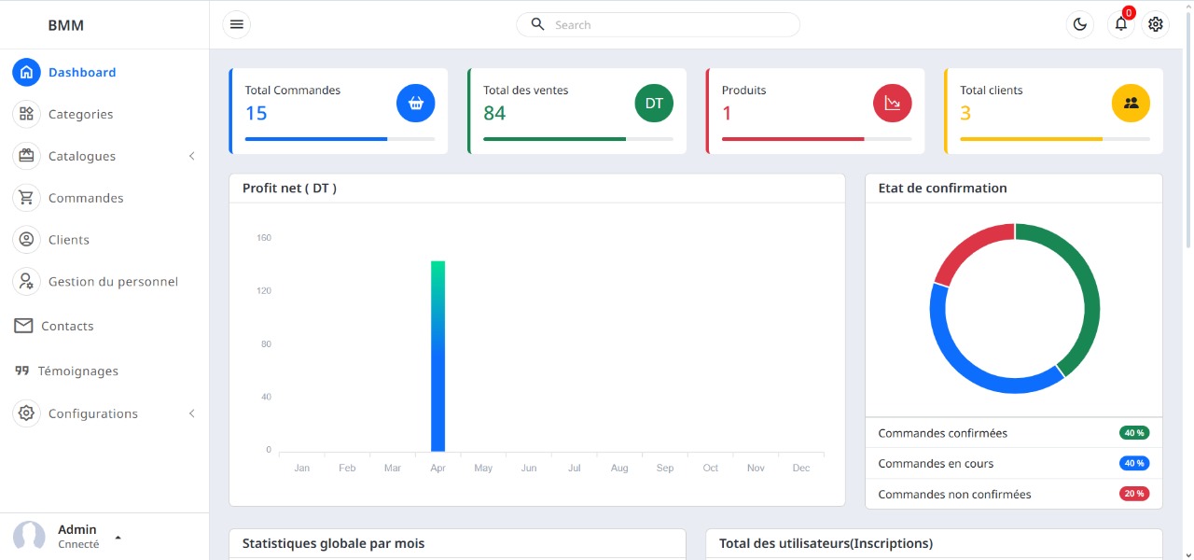Open settings gear icon in header
Screen dimensions: 1194x560
[x=1156, y=24]
